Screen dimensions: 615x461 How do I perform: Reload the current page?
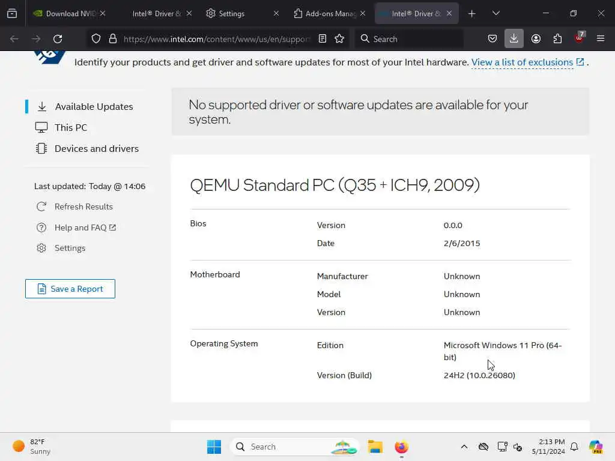pyautogui.click(x=58, y=38)
